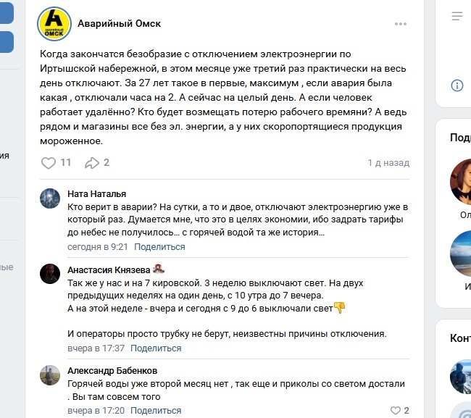Click Поделиться under Анастасия Князева's comment
Image resolution: width=471 pixels, height=418 pixels.
157,348
